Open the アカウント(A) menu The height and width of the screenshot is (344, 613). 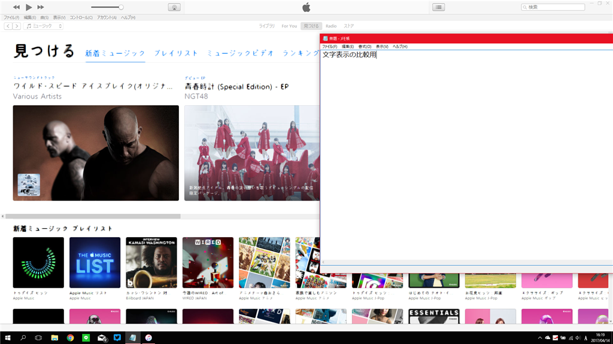tap(107, 17)
